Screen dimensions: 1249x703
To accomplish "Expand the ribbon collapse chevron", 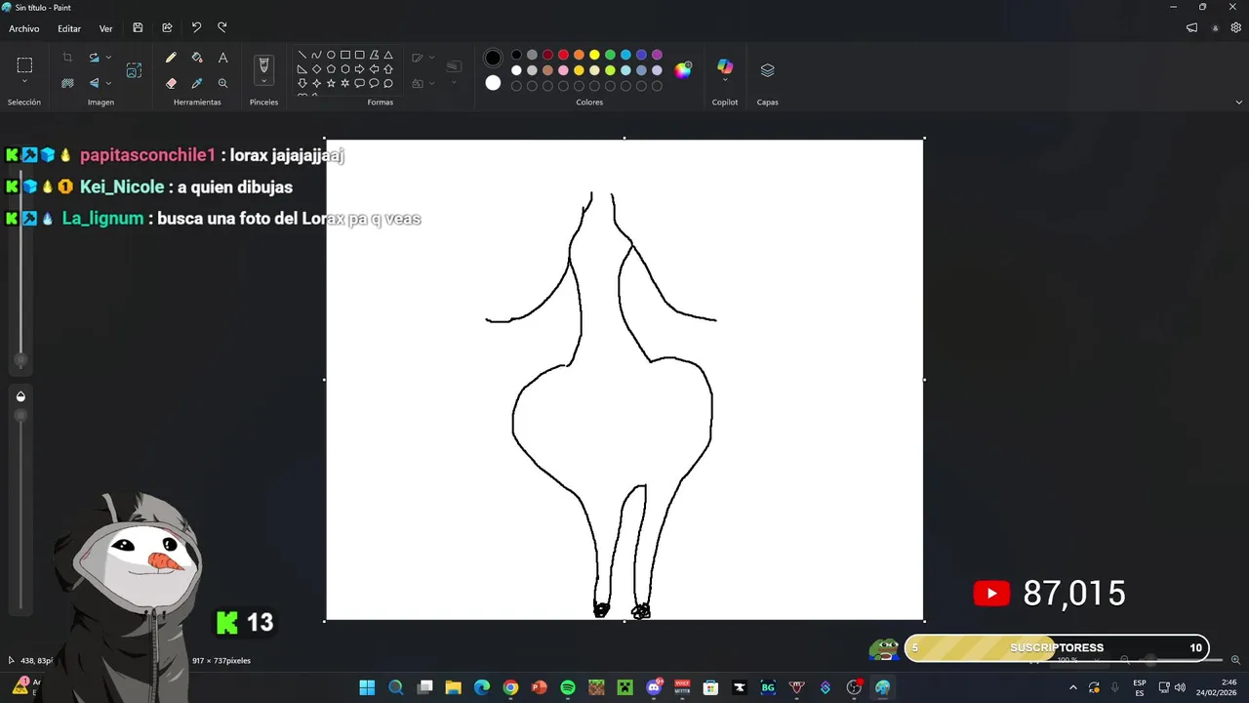I will point(1239,103).
